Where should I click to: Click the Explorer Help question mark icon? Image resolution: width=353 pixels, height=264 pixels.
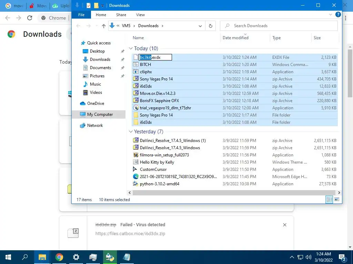pos(338,14)
